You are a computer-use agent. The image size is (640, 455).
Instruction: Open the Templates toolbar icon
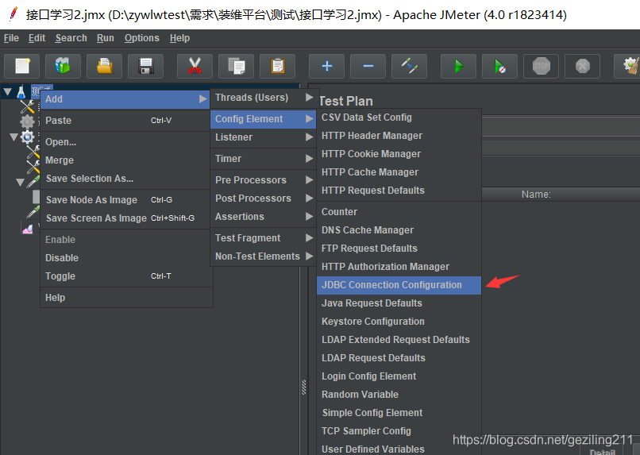point(63,66)
